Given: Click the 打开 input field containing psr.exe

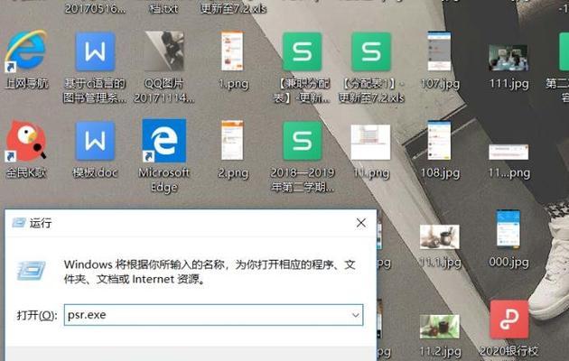Looking at the screenshot, I should click(213, 315).
